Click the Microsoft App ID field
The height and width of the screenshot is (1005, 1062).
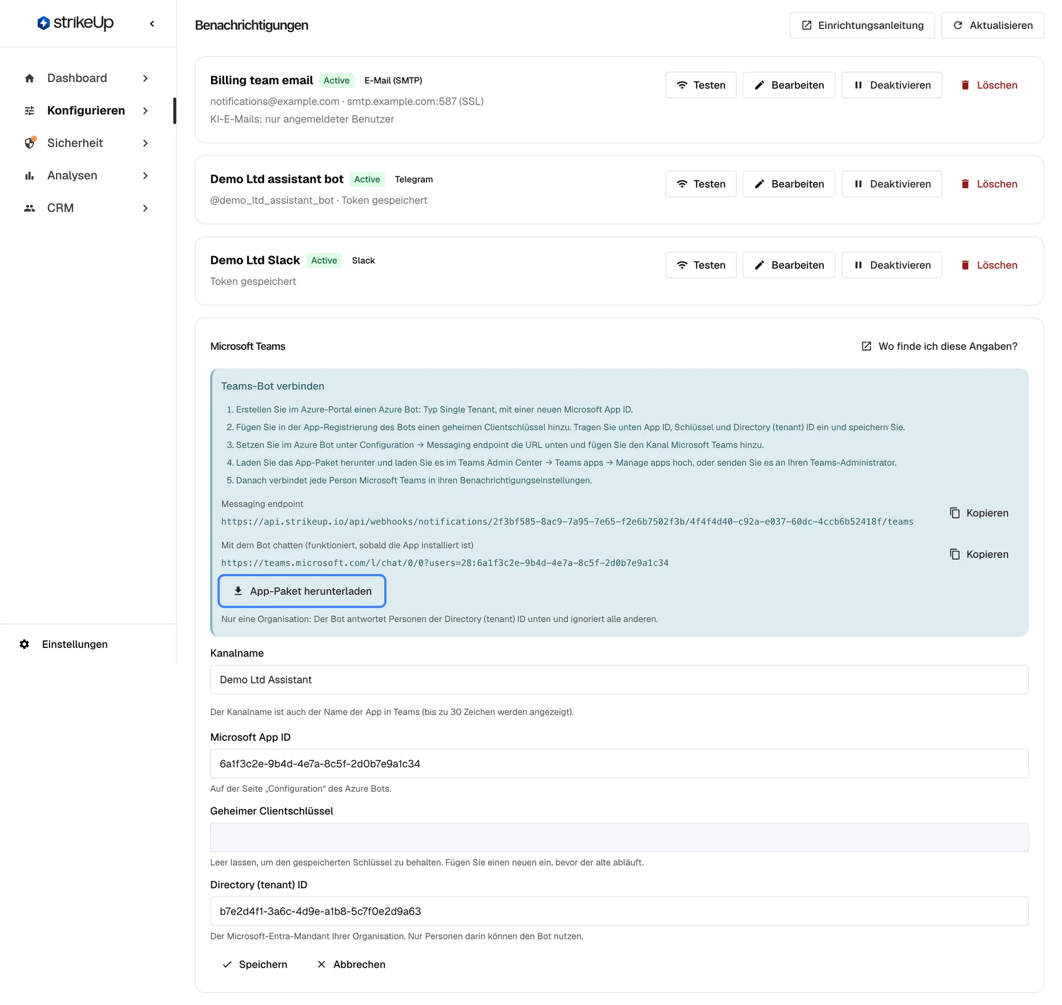(x=619, y=764)
